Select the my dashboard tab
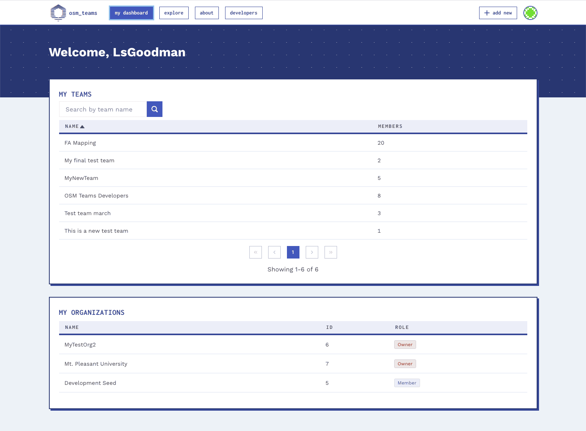The image size is (586, 431). coord(131,13)
